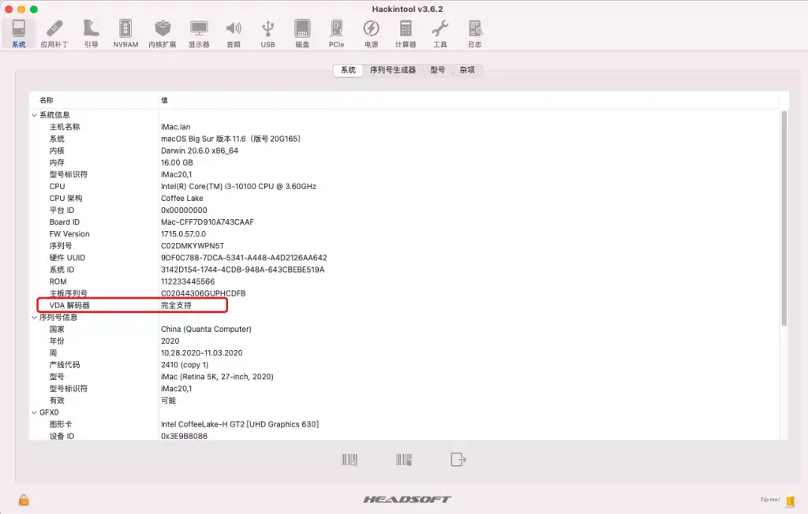
Task: Click the second barcode icon button
Action: tap(404, 460)
